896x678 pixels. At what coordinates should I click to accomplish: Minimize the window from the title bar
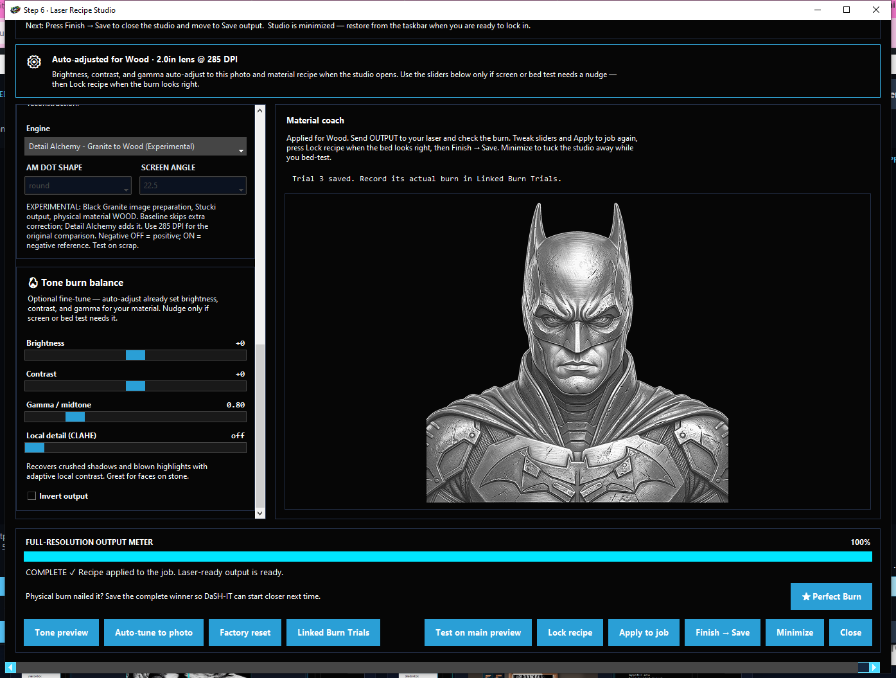click(818, 10)
